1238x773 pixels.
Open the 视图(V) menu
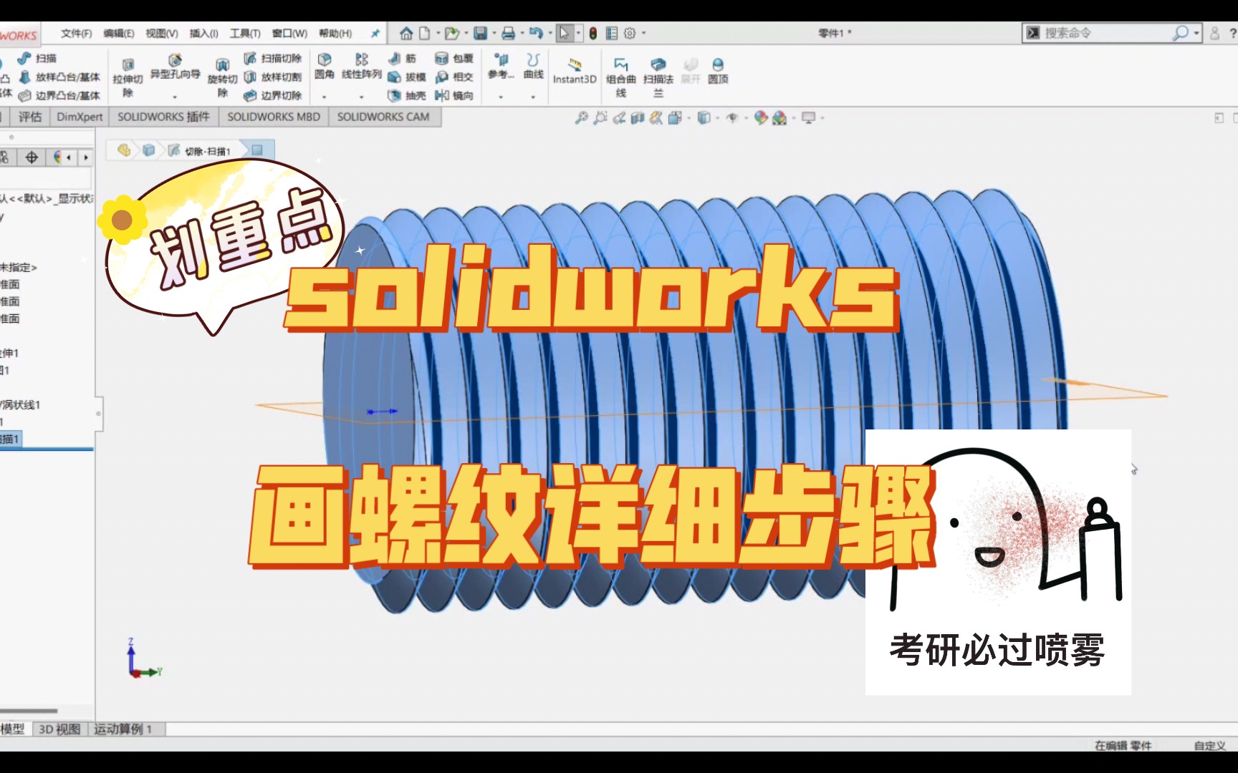[161, 33]
